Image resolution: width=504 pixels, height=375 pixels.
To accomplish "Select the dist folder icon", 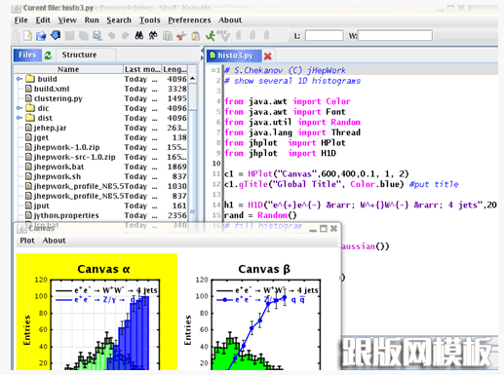I will pos(30,118).
